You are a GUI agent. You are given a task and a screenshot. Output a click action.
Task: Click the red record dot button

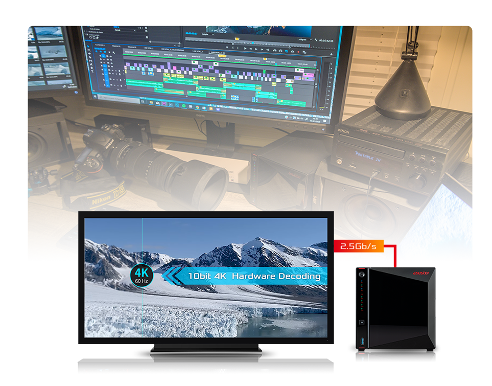pyautogui.click(x=298, y=52)
